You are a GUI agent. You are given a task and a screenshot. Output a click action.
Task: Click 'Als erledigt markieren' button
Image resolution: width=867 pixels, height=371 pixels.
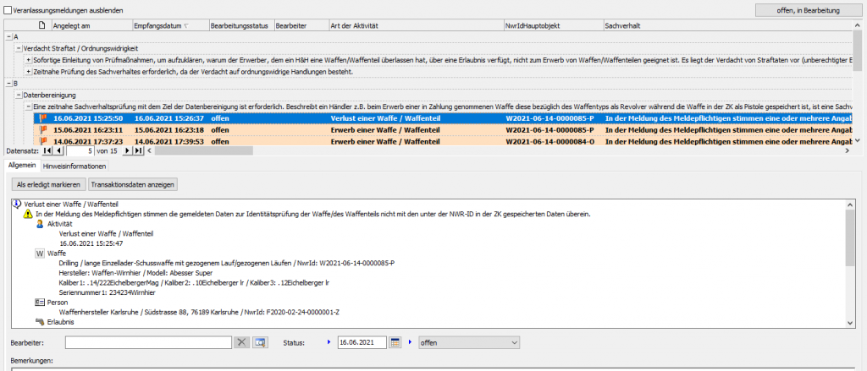tap(48, 184)
